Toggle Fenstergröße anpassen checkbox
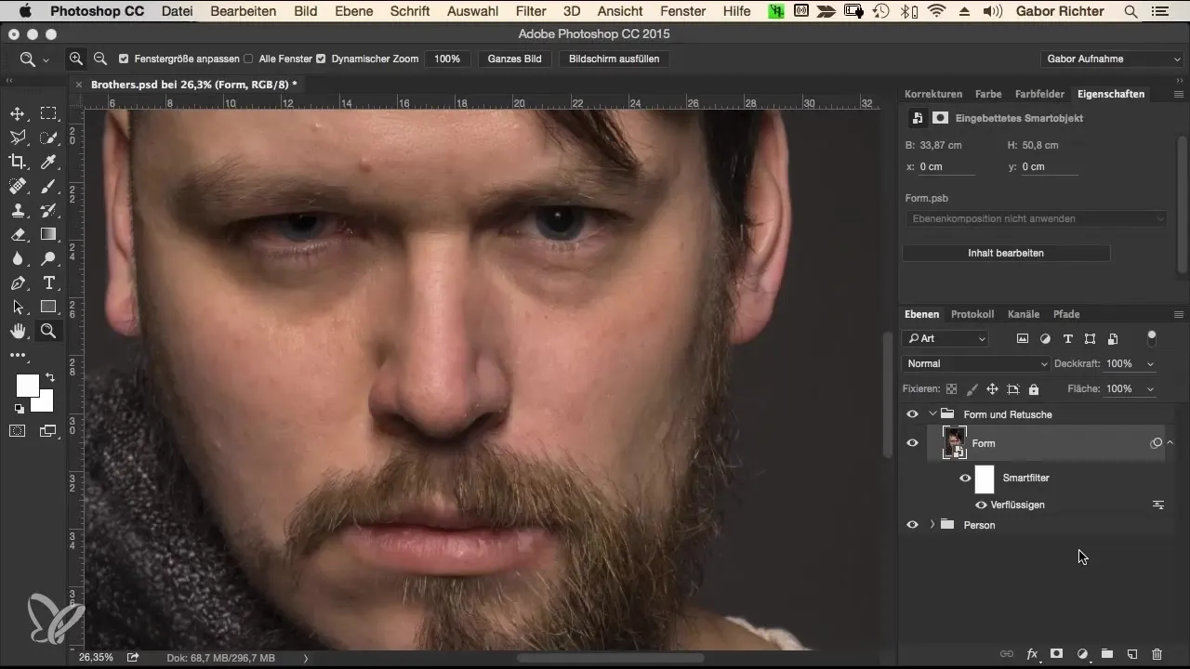Viewport: 1190px width, 669px height. (124, 59)
